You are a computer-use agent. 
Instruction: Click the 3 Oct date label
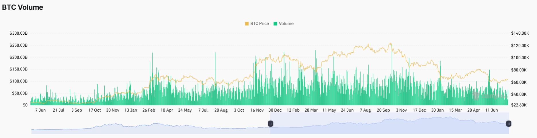click(x=239, y=110)
